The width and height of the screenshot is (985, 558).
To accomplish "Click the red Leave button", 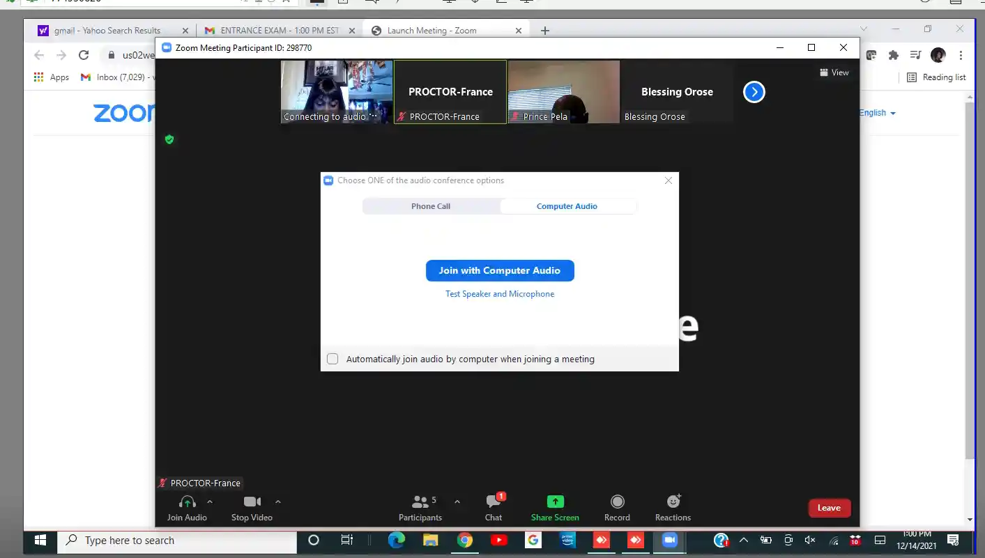I will click(x=829, y=508).
